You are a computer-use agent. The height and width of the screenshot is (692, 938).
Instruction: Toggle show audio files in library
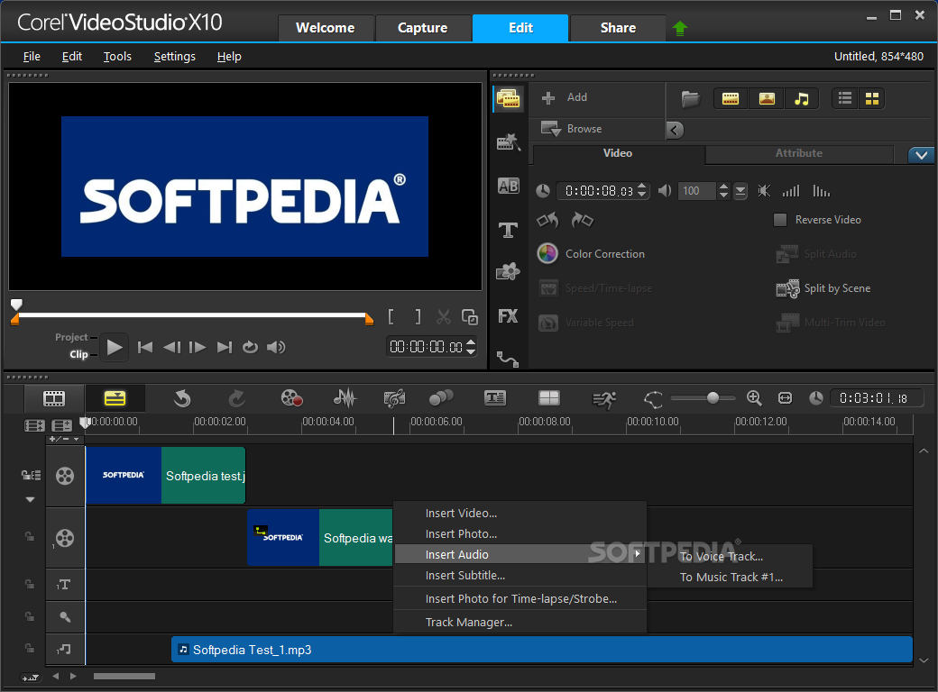click(x=802, y=98)
